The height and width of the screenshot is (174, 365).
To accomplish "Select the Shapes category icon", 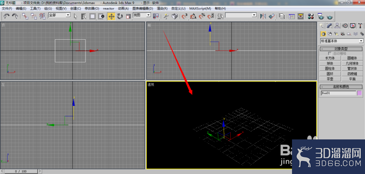I will coord(330,34).
